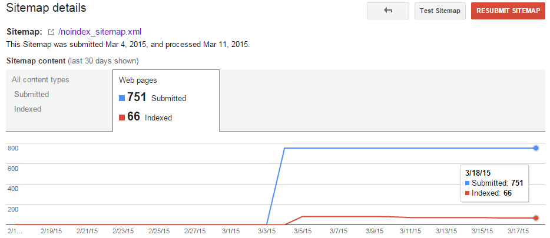Click the 3/18/15 tooltip box

tap(494, 183)
